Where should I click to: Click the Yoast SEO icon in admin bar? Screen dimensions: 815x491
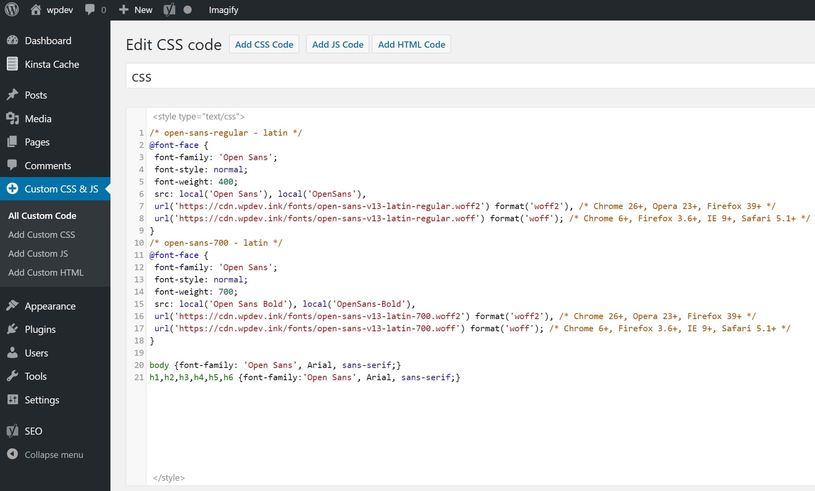coord(169,9)
